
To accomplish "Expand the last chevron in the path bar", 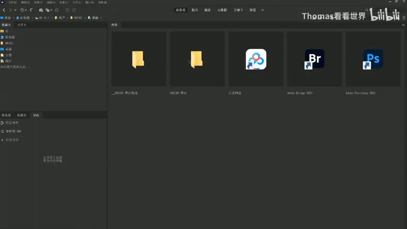I will (x=101, y=18).
